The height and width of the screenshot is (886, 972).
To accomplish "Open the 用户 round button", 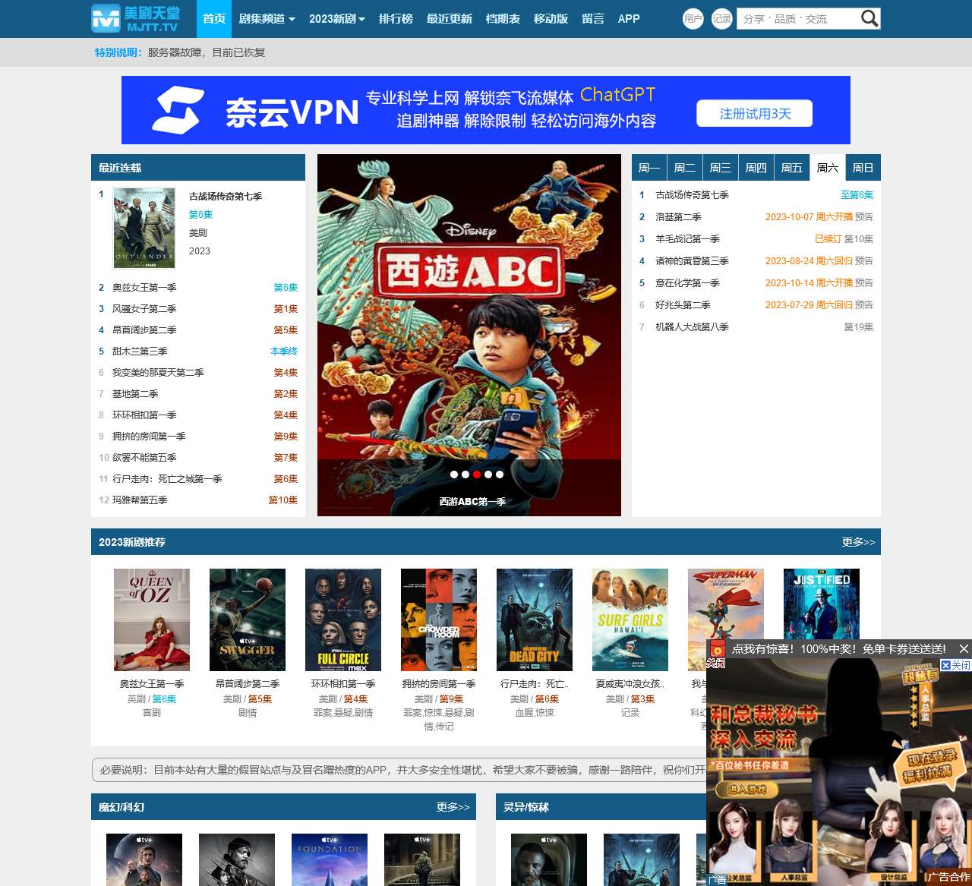I will (693, 19).
